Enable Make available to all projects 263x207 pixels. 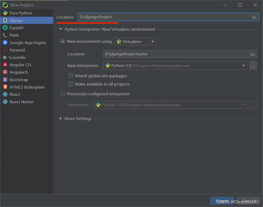[x=71, y=84]
